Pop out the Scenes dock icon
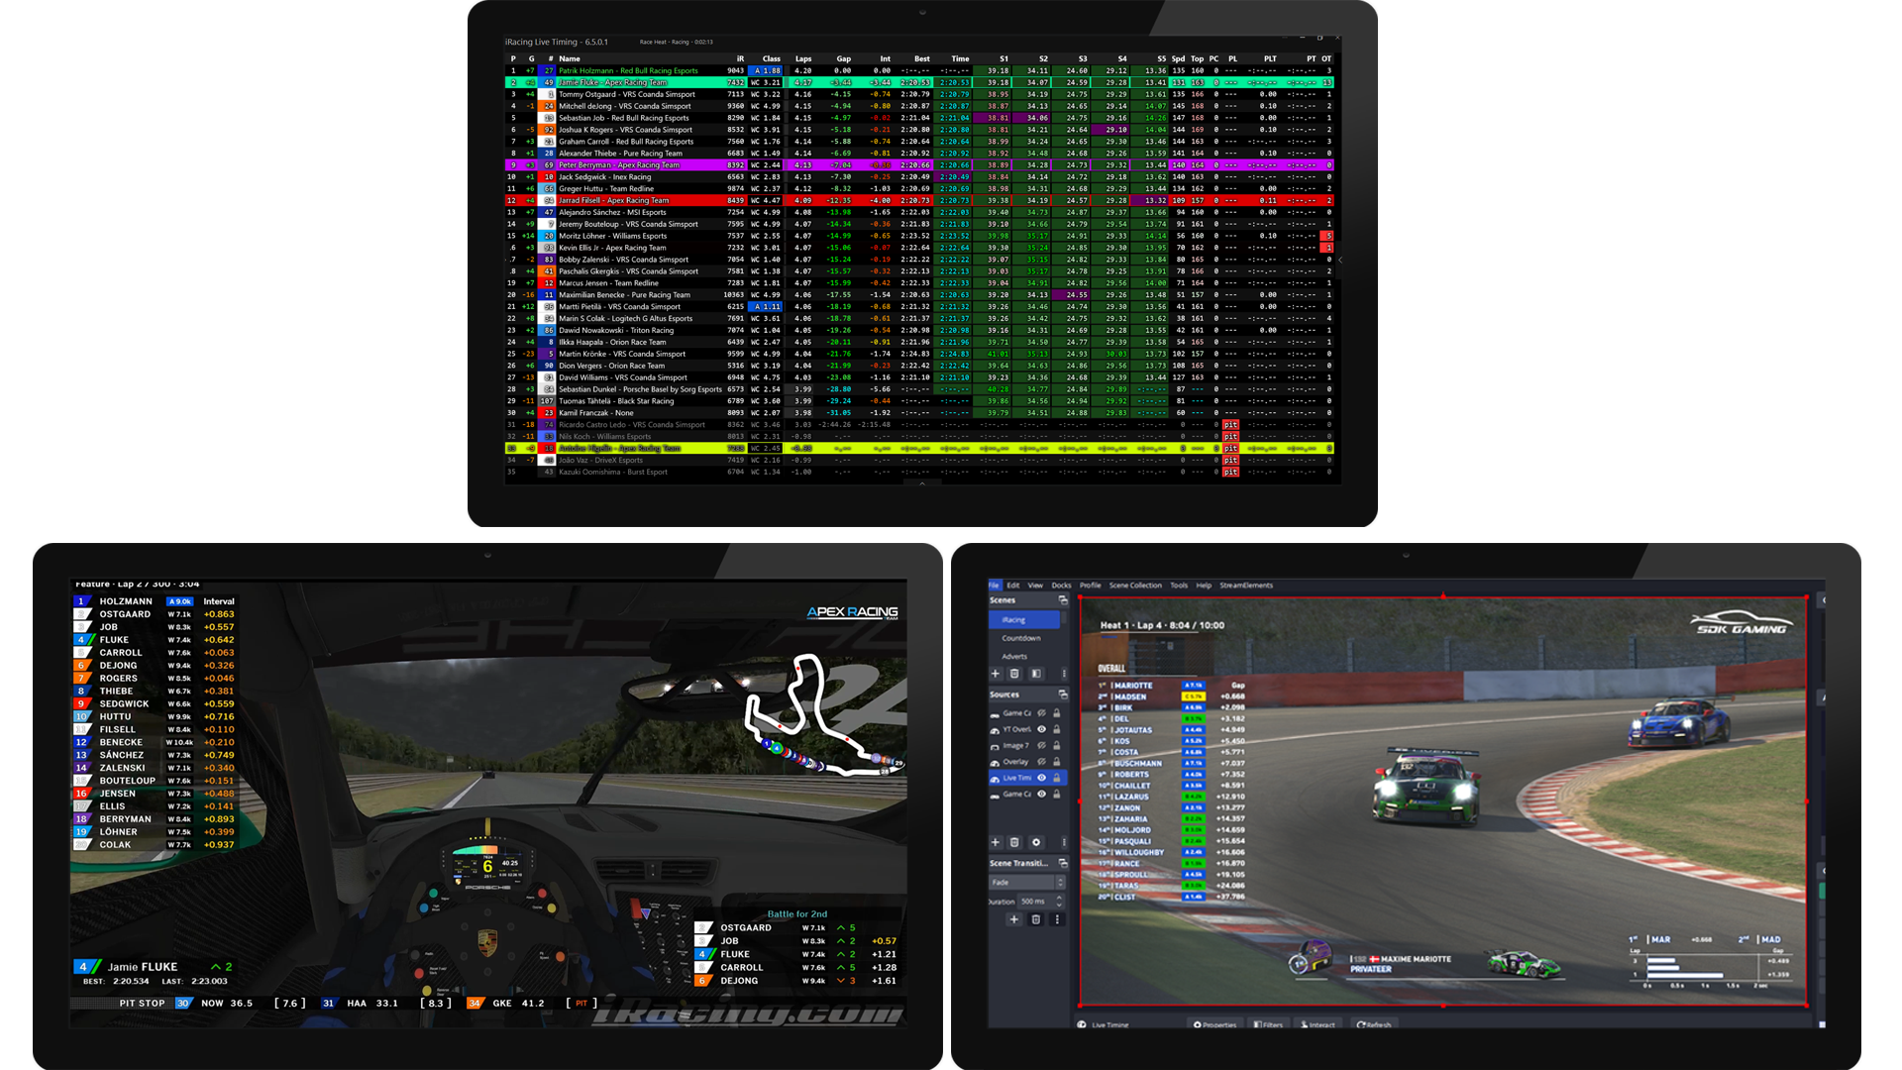The width and height of the screenshot is (1902, 1070). [x=1063, y=600]
